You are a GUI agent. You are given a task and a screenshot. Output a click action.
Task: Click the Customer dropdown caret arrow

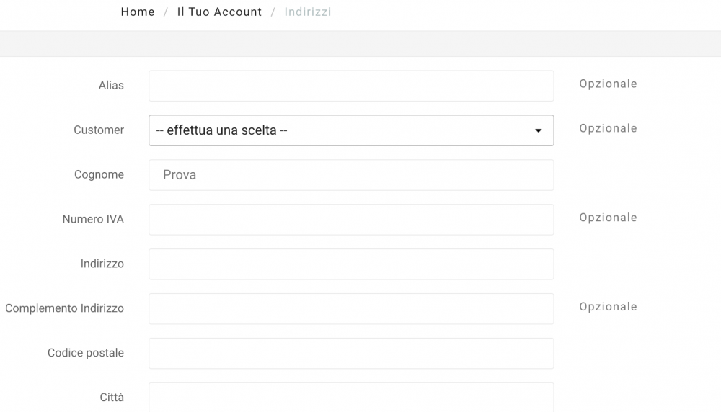point(538,131)
